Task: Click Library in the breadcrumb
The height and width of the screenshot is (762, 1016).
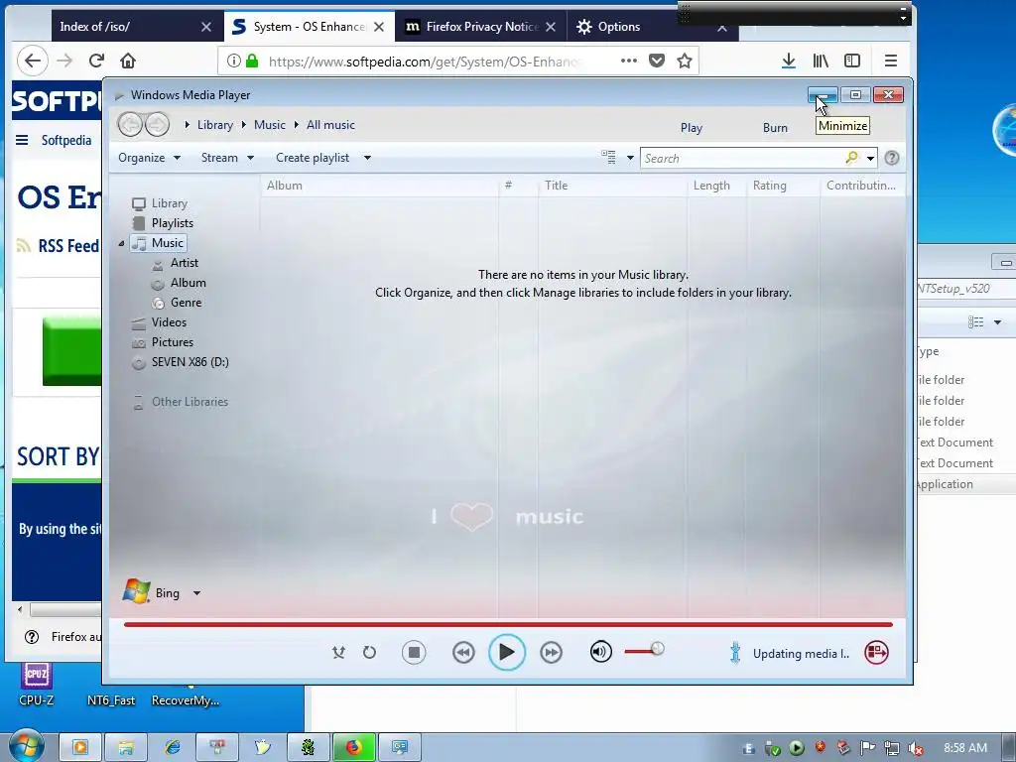Action: click(x=215, y=125)
